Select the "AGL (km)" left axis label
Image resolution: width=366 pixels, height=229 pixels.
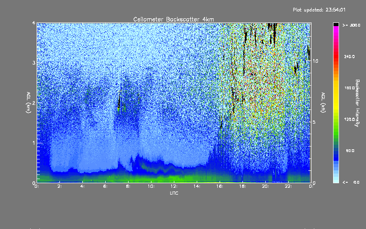(x=28, y=103)
